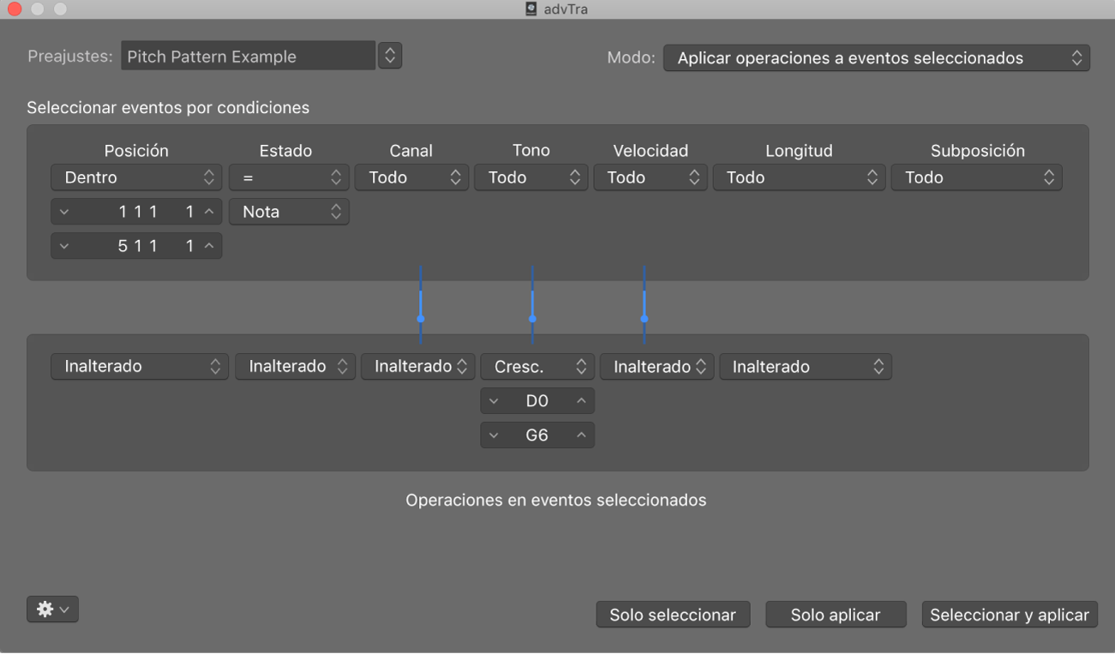The width and height of the screenshot is (1115, 654).
Task: Open the Velocidad Todo dropdown
Action: [650, 177]
